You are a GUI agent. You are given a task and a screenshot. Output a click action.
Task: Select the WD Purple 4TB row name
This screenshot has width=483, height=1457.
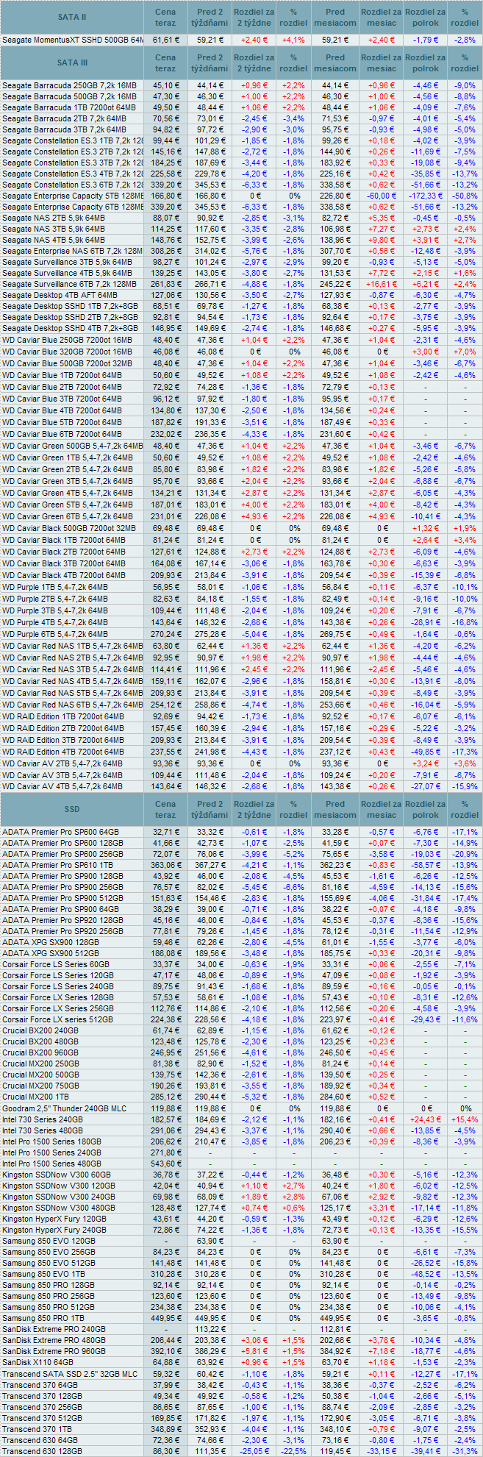pos(54,622)
